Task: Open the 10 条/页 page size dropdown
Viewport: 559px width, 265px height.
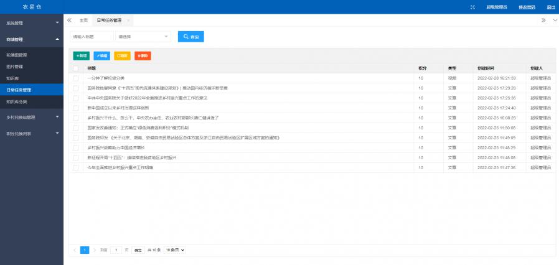Action: (175, 249)
